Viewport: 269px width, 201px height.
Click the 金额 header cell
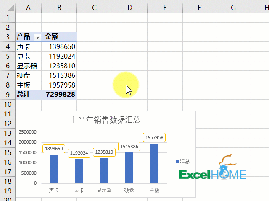click(59, 37)
